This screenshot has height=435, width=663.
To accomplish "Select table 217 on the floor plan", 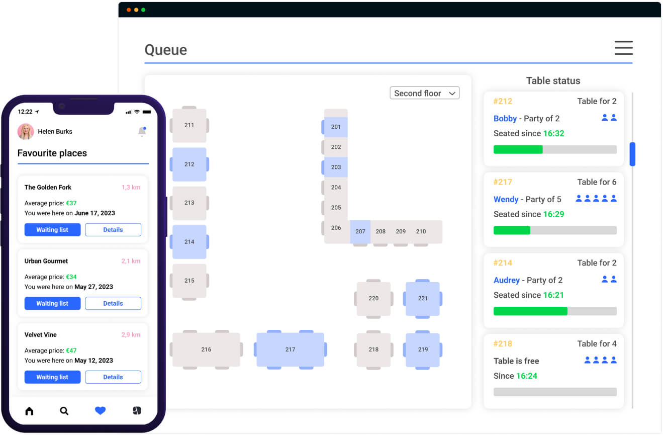I will pos(290,350).
